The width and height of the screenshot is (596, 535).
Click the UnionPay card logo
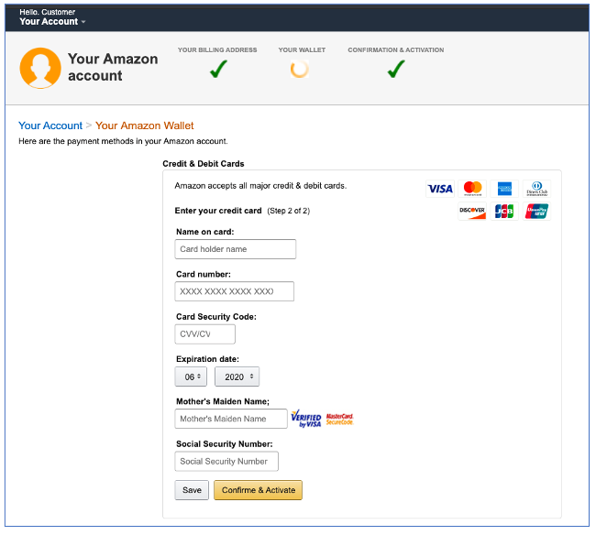click(536, 211)
